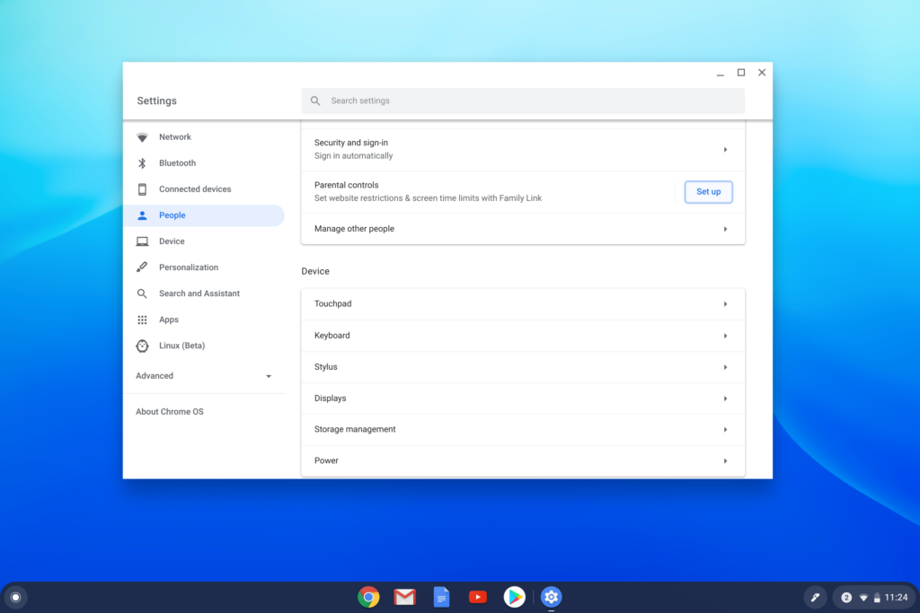Launch YouTube from the shelf
This screenshot has height=613, width=920.
point(478,597)
